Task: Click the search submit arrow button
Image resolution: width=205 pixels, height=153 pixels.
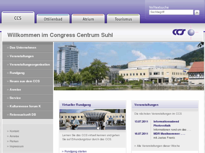Action: pyautogui.click(x=197, y=13)
